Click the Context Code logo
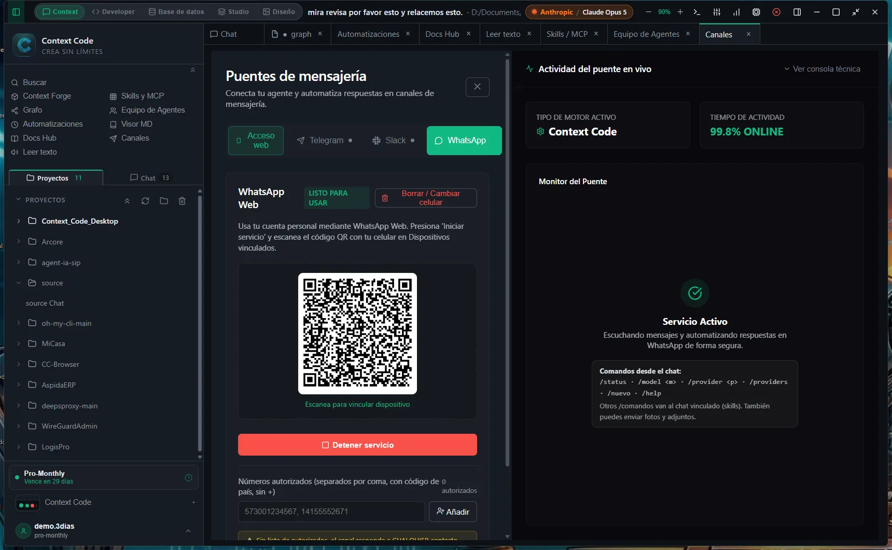This screenshot has height=550, width=892. (24, 45)
